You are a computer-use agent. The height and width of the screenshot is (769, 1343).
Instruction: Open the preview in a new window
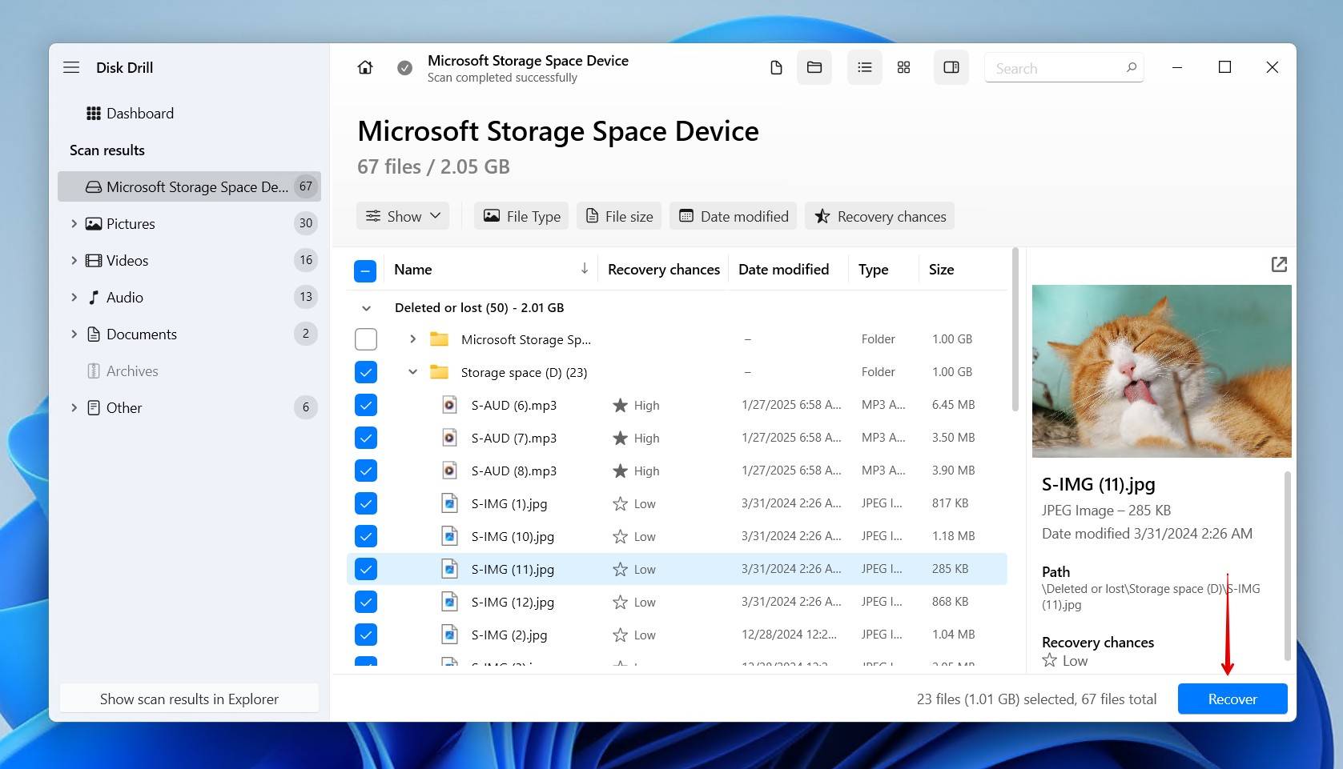[1278, 264]
